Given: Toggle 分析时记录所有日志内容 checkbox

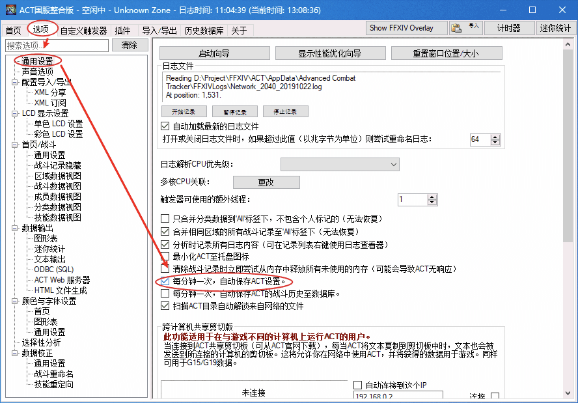Looking at the screenshot, I should coord(165,244).
